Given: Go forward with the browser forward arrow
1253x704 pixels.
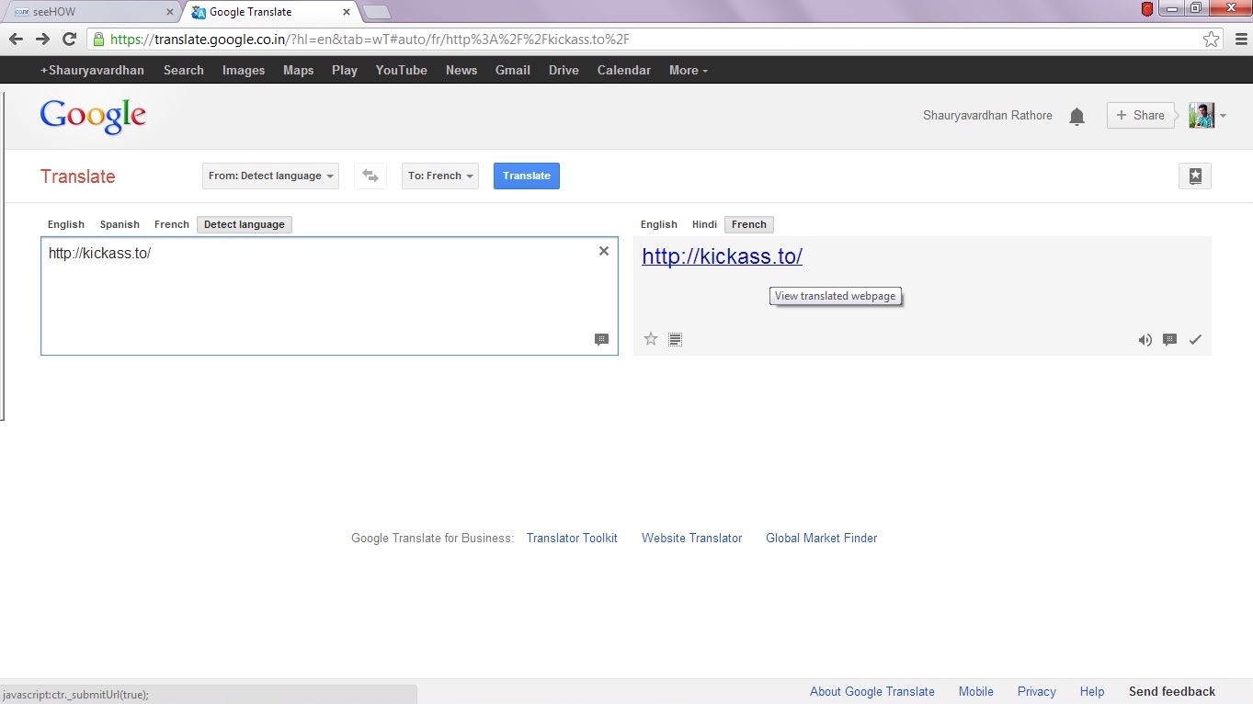Looking at the screenshot, I should pyautogui.click(x=42, y=39).
